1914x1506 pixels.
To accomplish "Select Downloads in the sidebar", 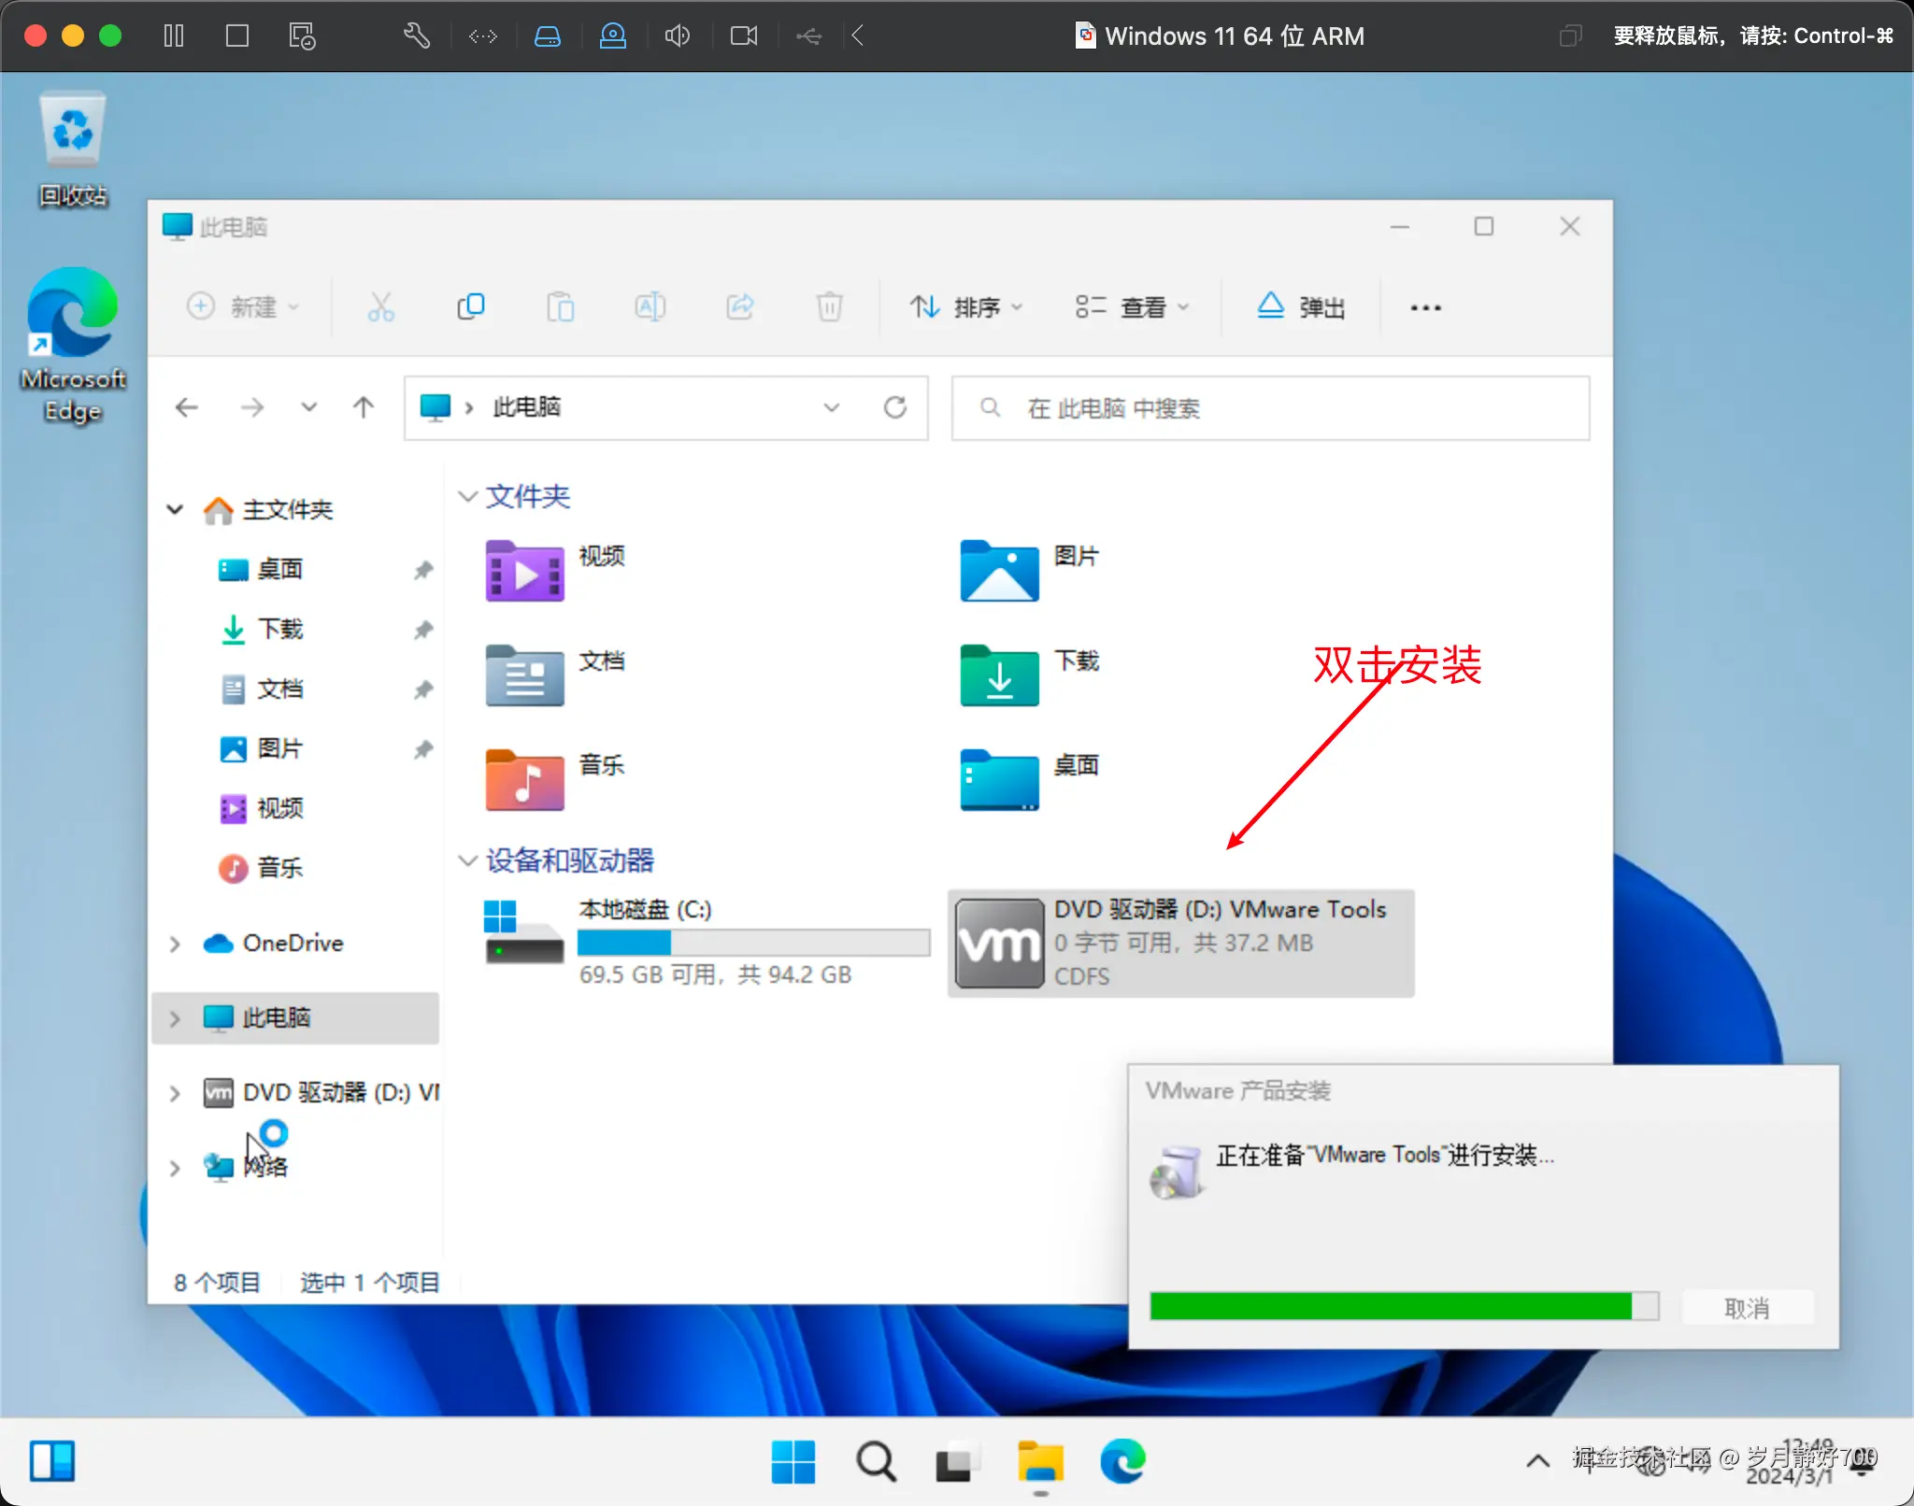I will coord(279,629).
